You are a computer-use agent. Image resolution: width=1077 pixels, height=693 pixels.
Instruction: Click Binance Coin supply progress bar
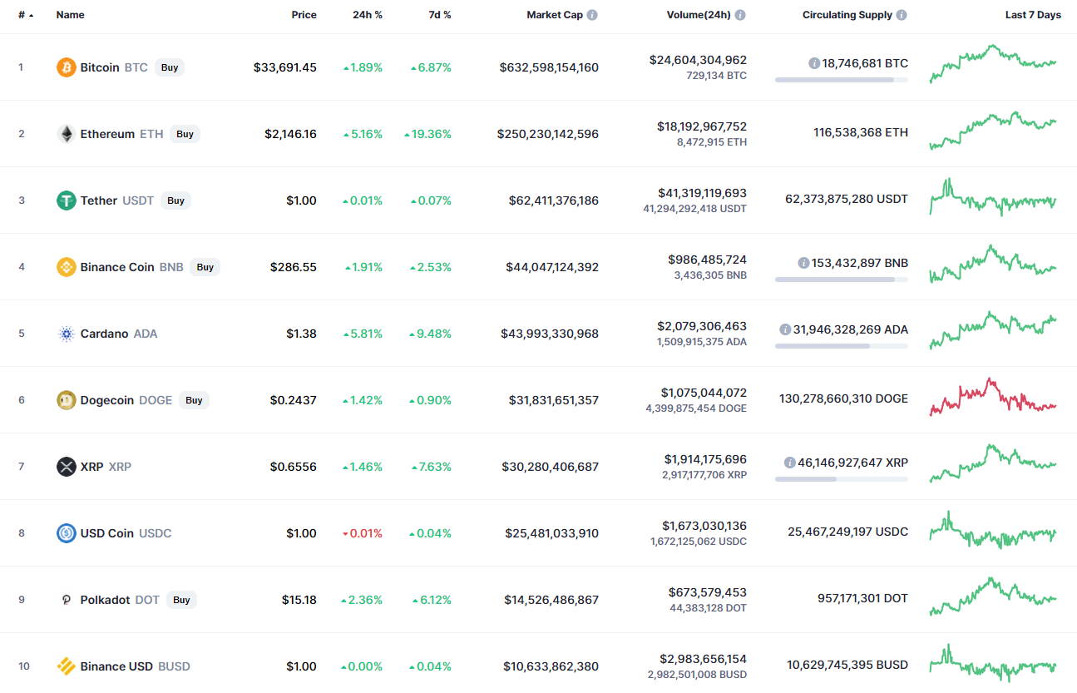coord(842,280)
